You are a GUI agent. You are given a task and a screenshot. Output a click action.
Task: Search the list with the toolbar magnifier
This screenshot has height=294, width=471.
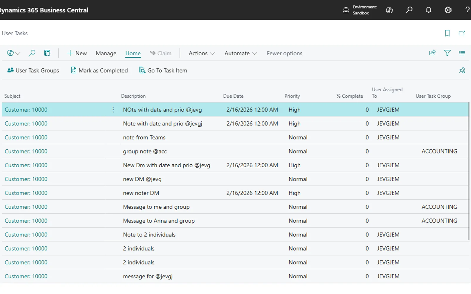point(32,53)
